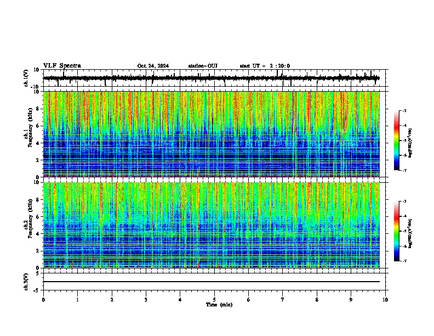This screenshot has width=434, height=336.
Task: Click the "ch.3(V)" axis label
Action: [x=26, y=282]
